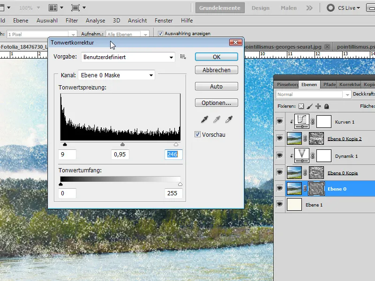This screenshot has width=375, height=281.
Task: Select the Grundelemente workspace
Action: (220, 8)
